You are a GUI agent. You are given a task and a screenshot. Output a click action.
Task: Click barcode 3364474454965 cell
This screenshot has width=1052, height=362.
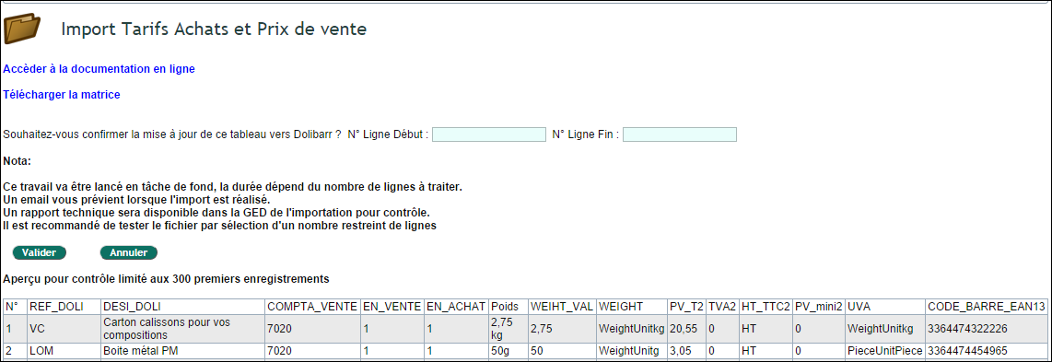click(986, 351)
